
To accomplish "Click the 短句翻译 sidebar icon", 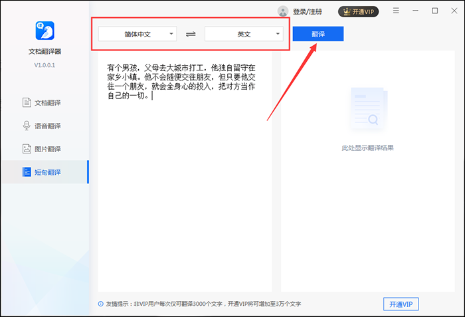I will click(27, 172).
